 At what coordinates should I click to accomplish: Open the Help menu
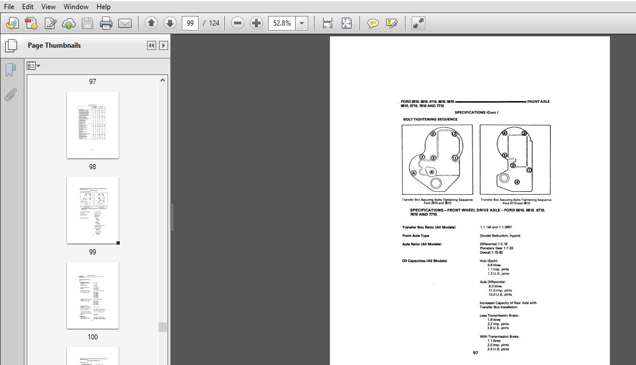coord(103,6)
